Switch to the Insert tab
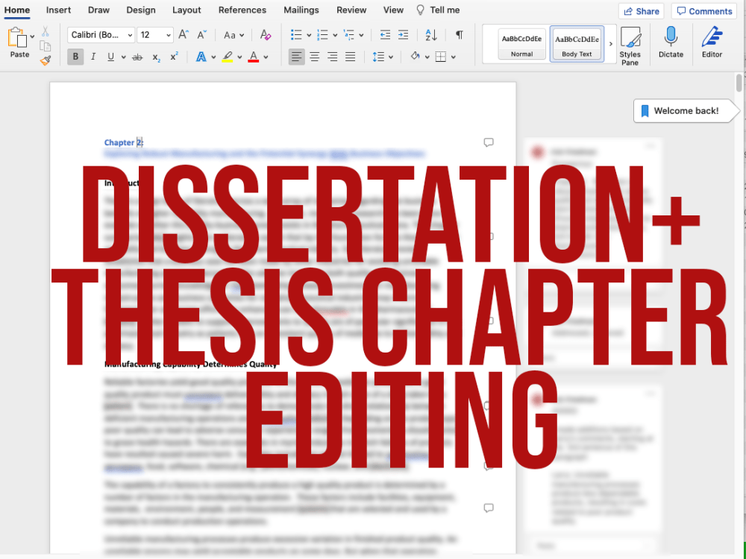Viewport: 746px width, 559px height. [x=58, y=10]
